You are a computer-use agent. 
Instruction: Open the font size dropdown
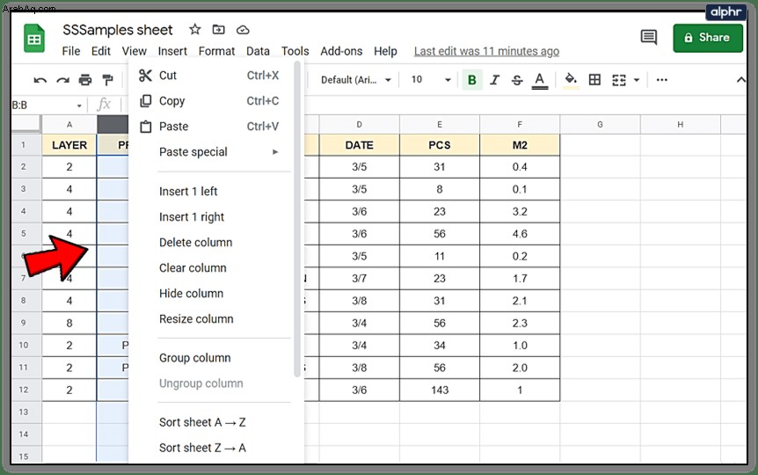(x=431, y=80)
